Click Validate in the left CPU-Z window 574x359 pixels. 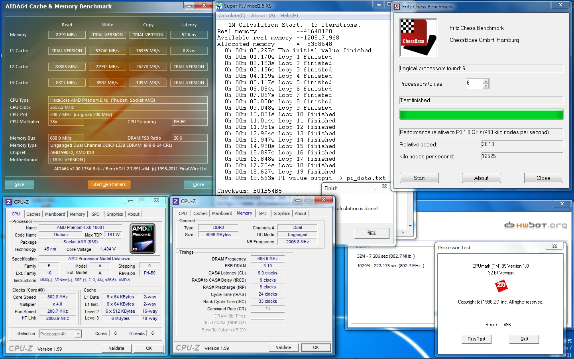point(116,348)
